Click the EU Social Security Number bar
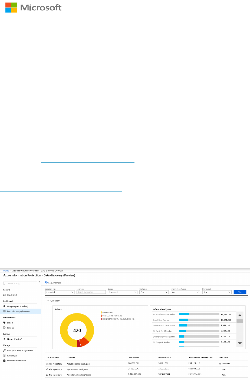The height and width of the screenshot is (380, 250). pos(199,314)
